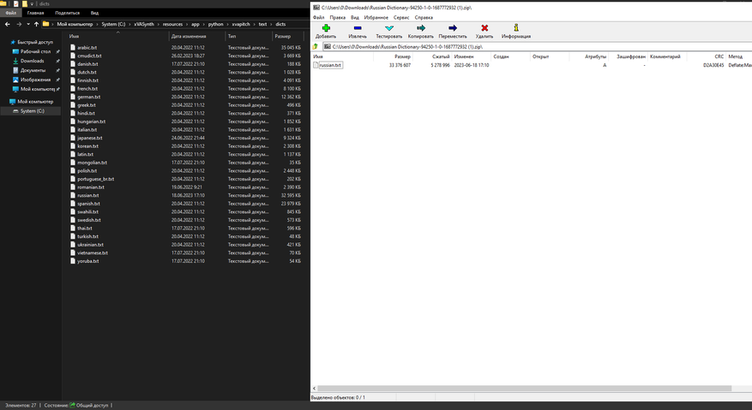The height and width of the screenshot is (410, 752).
Task: Open the recent locations dropdown in Explorer
Action: click(27, 24)
